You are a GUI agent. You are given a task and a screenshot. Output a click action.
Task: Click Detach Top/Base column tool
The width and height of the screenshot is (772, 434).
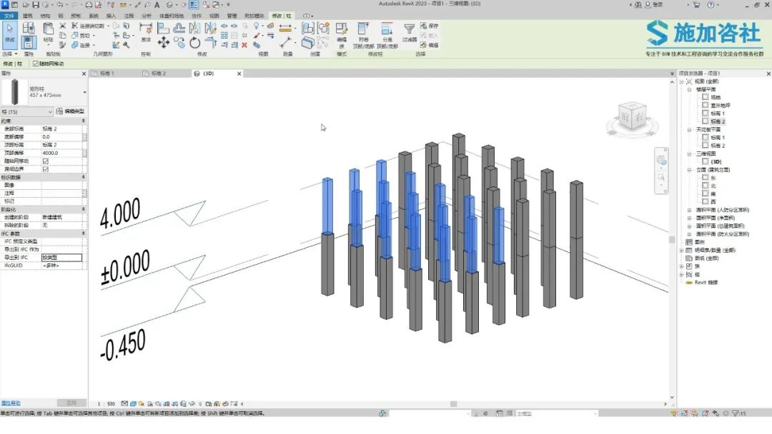pyautogui.click(x=387, y=35)
